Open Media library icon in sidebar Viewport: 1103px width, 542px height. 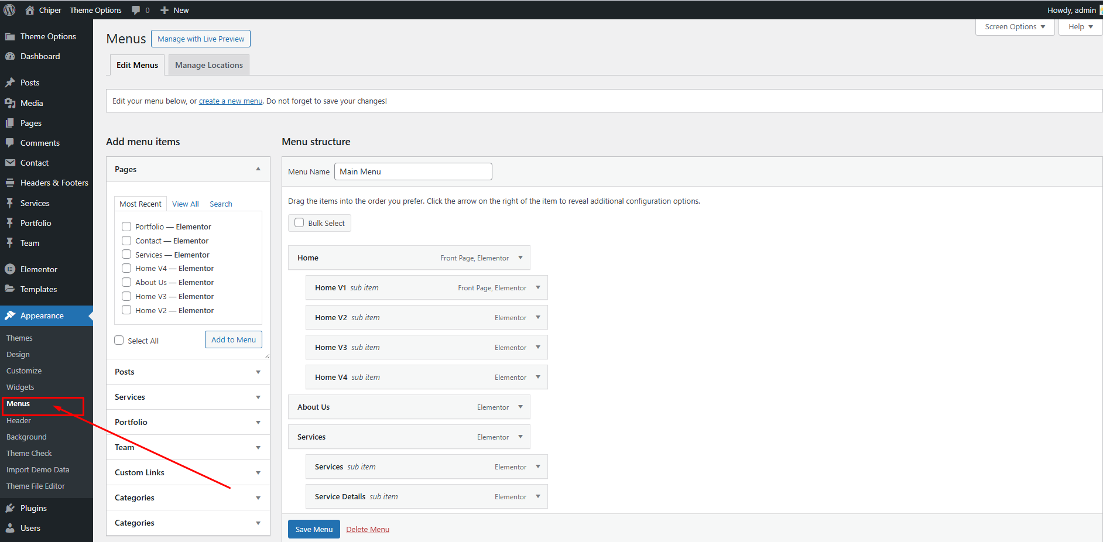click(x=10, y=103)
